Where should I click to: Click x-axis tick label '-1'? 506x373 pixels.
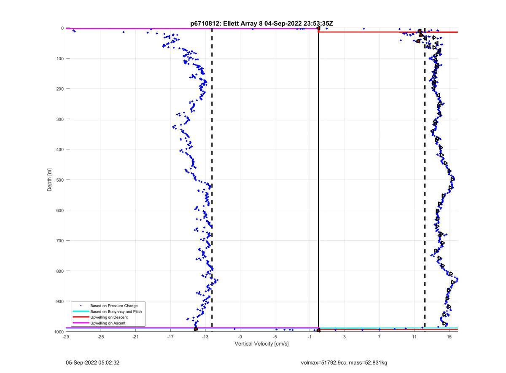pos(310,337)
